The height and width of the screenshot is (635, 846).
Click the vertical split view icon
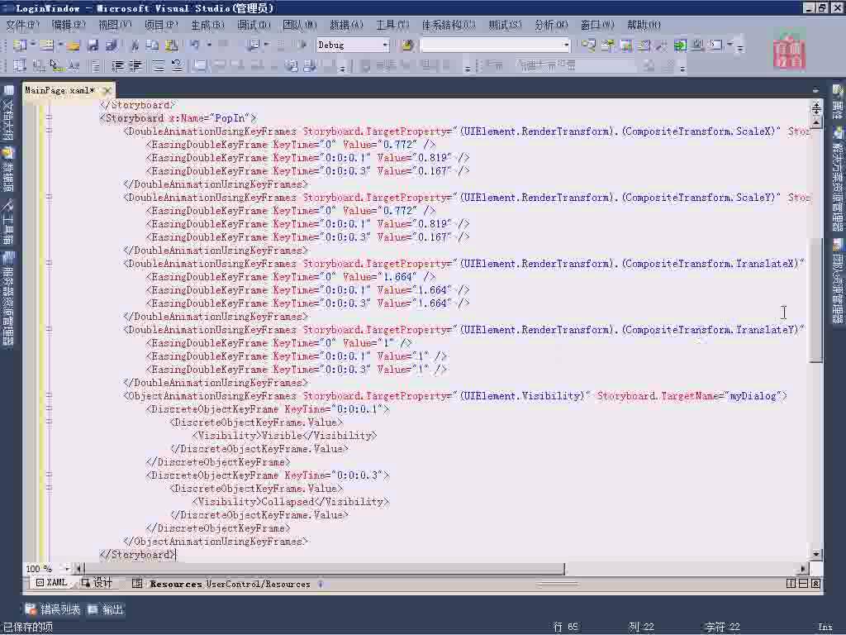coord(791,583)
